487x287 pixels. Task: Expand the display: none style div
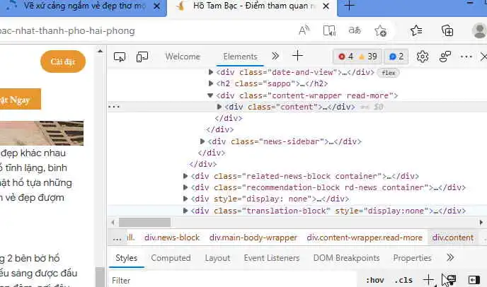185,199
